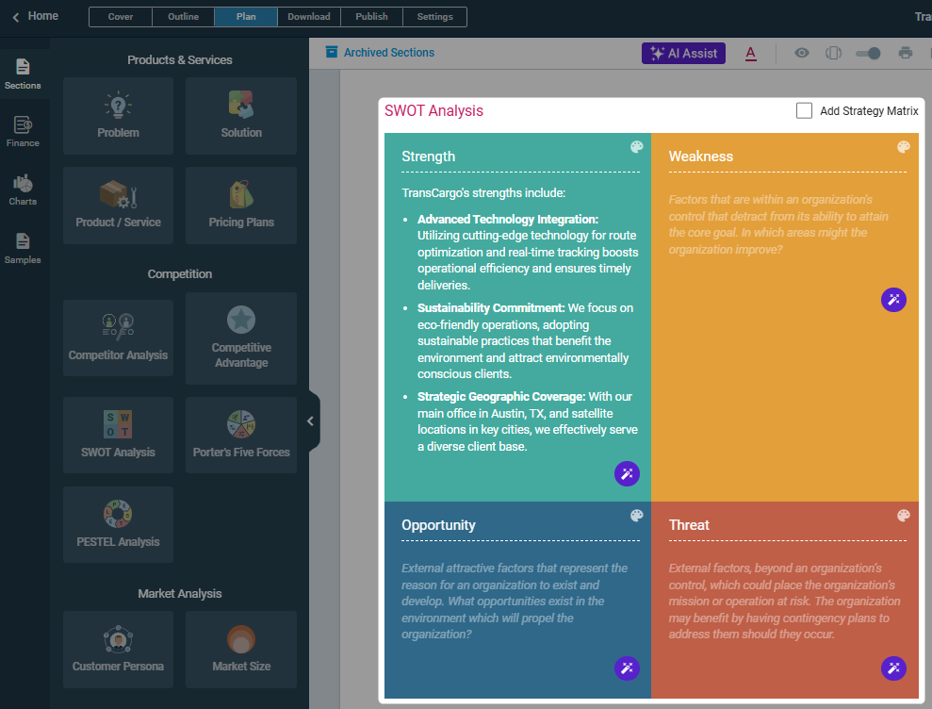Screen dimensions: 932x709
Task: Select the SWOT Analysis section card
Action: [119, 435]
